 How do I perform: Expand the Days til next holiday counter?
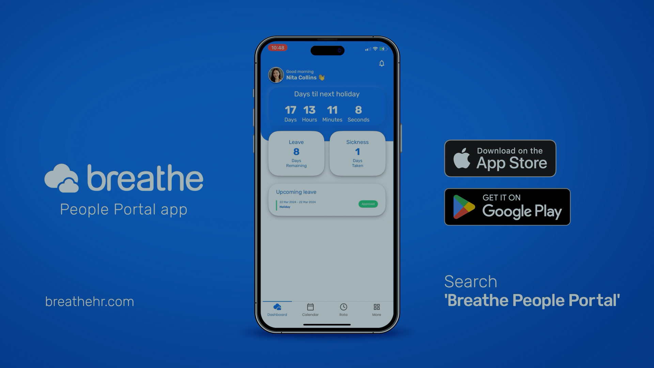click(327, 107)
